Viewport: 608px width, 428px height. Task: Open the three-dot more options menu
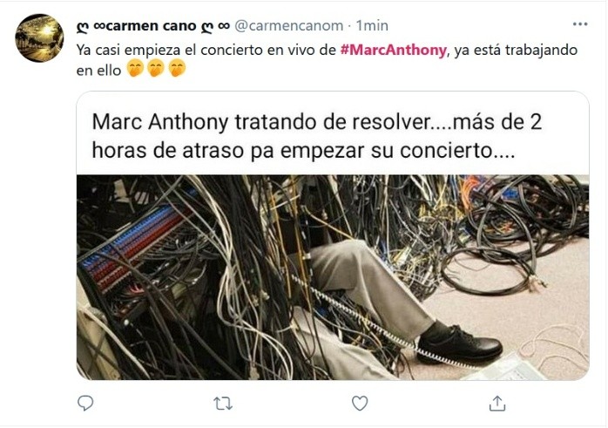point(580,24)
